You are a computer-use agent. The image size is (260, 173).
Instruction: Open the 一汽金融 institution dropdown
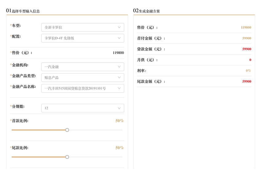coord(80,67)
